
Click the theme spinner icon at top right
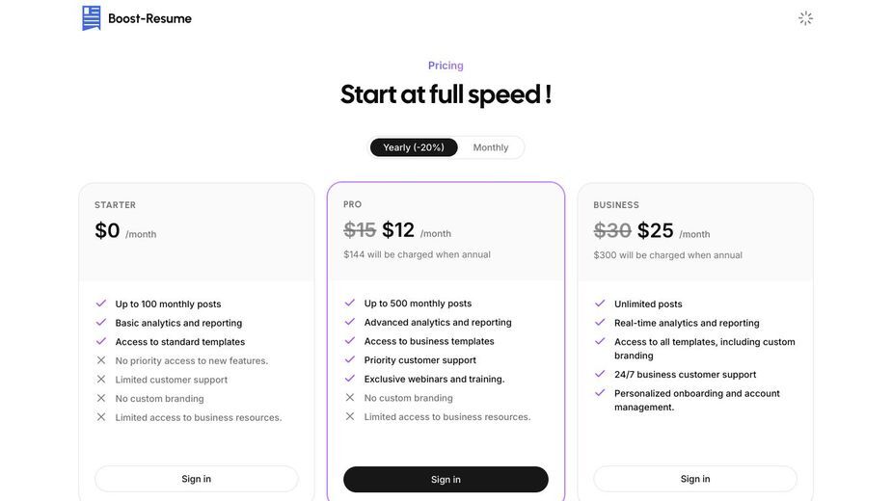pos(805,18)
